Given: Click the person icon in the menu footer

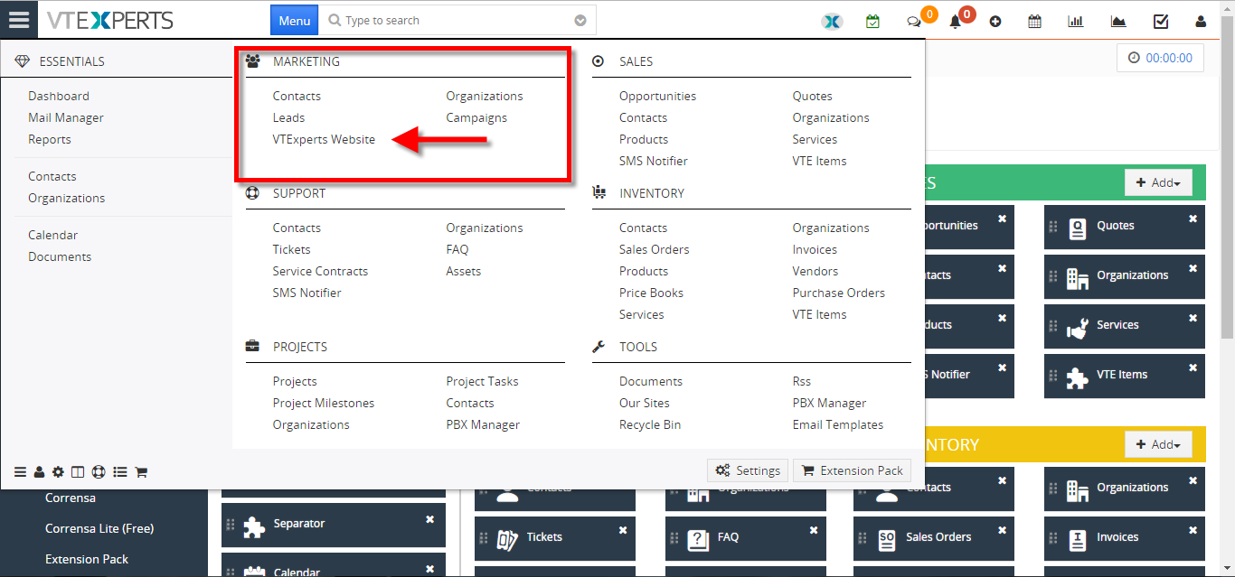Looking at the screenshot, I should click(x=39, y=471).
